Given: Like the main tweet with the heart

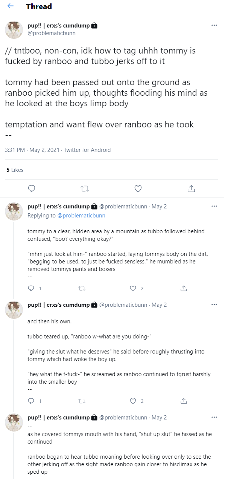Looking at the screenshot, I should pos(138,188).
